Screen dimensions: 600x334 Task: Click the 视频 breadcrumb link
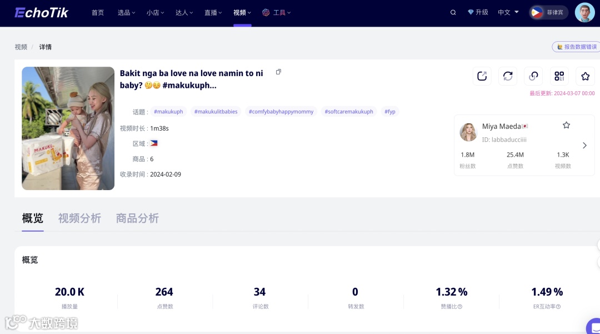click(21, 47)
